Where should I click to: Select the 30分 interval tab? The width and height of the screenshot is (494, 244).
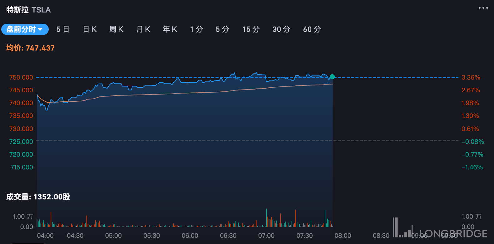tap(281, 29)
